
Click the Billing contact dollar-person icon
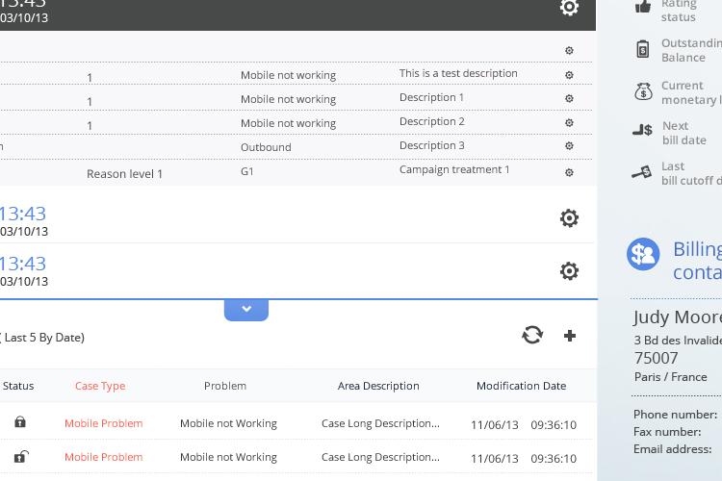[x=643, y=254]
